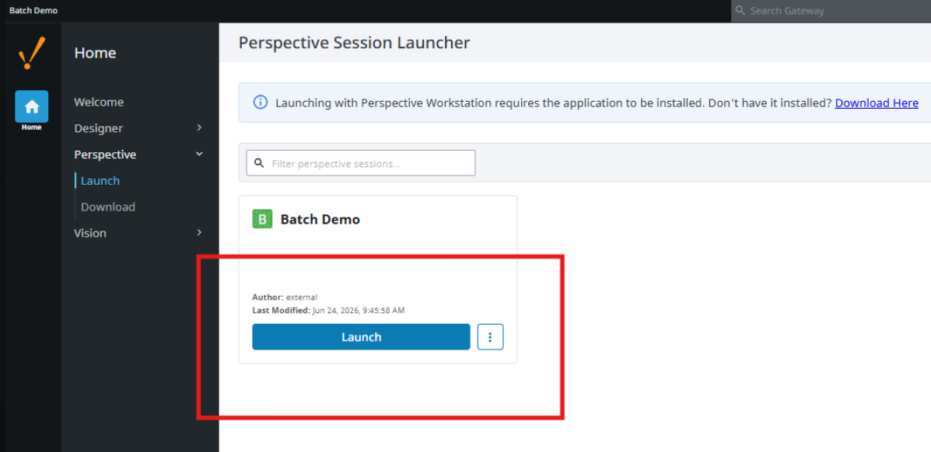
Task: Select the Perspective menu item
Action: [x=105, y=155]
